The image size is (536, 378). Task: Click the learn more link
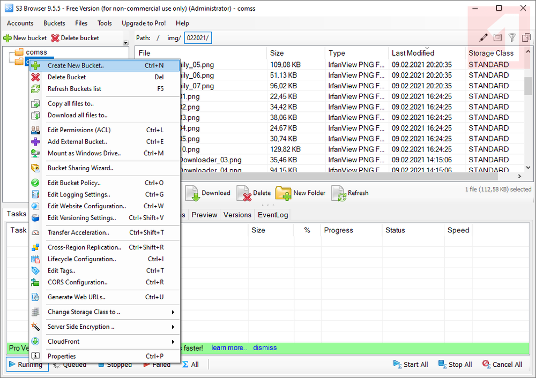(x=229, y=347)
